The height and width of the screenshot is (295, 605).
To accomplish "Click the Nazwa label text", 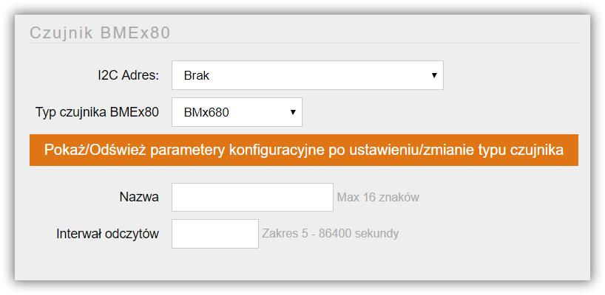I will [139, 198].
